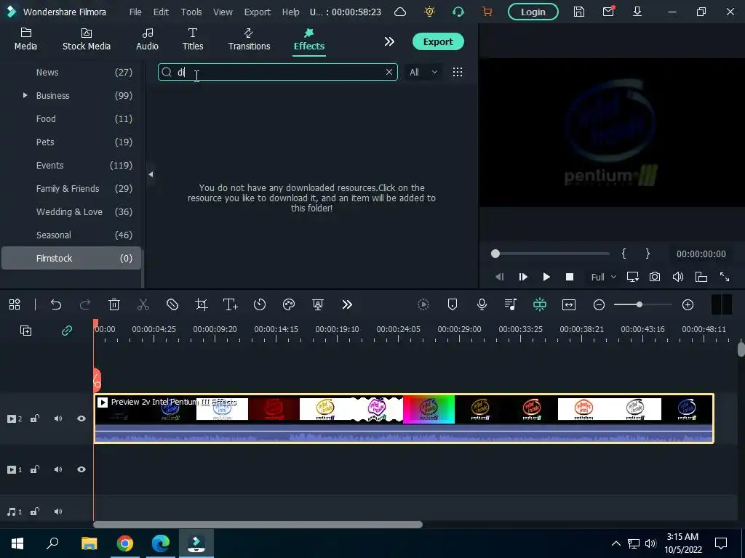Add a marker with shield icon
Screen dimensions: 745x558
tap(453, 304)
